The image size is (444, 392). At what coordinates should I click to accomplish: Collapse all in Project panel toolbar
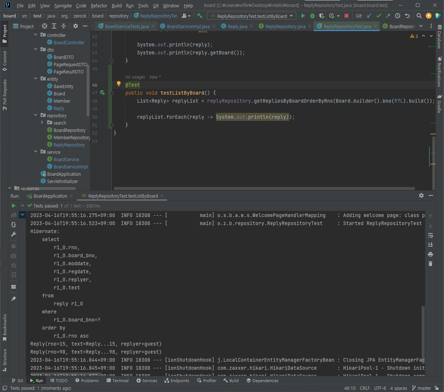coord(64,26)
